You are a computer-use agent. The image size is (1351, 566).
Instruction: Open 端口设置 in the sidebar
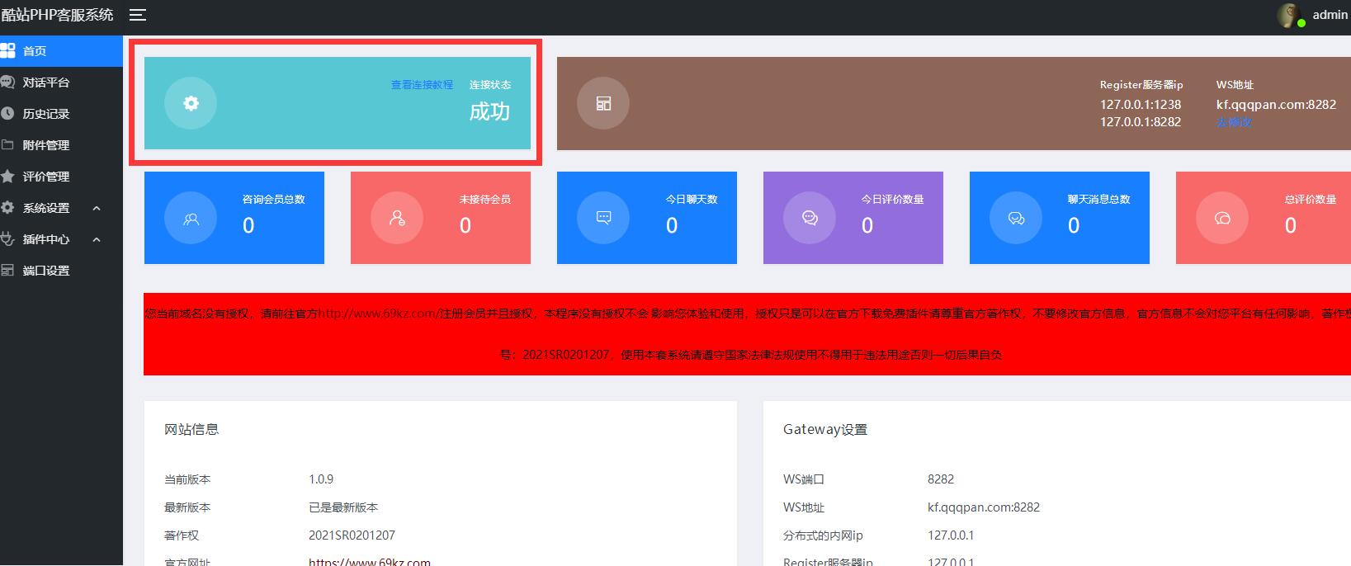[46, 271]
